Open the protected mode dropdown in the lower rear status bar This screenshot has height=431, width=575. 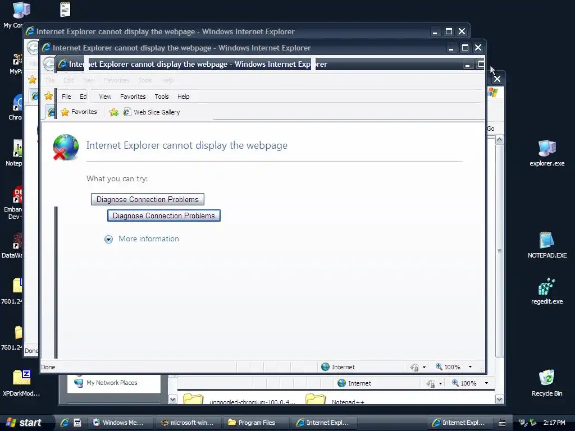coord(440,383)
